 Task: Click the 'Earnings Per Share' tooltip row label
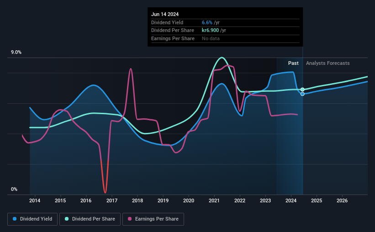coord(173,38)
